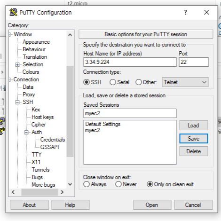The width and height of the screenshot is (221, 221).
Task: Open the Bugs category
Action: pos(37,177)
